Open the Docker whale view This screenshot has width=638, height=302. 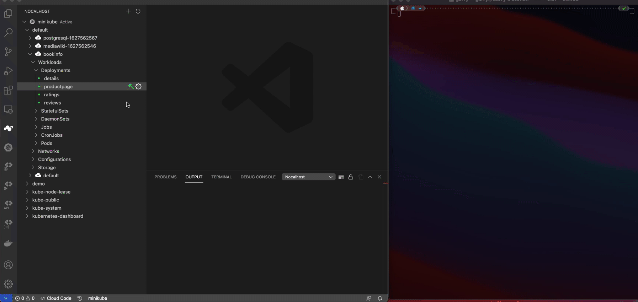click(8, 243)
